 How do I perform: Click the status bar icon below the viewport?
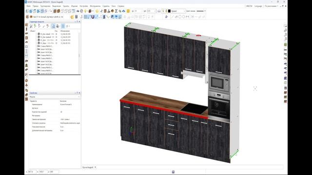pyautogui.click(x=173, y=172)
